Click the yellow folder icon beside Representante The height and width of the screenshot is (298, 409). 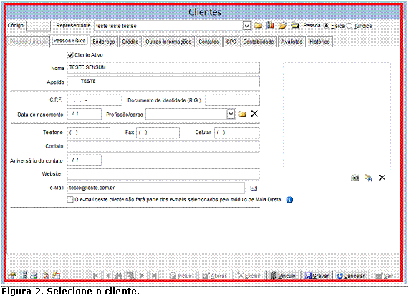coord(259,26)
